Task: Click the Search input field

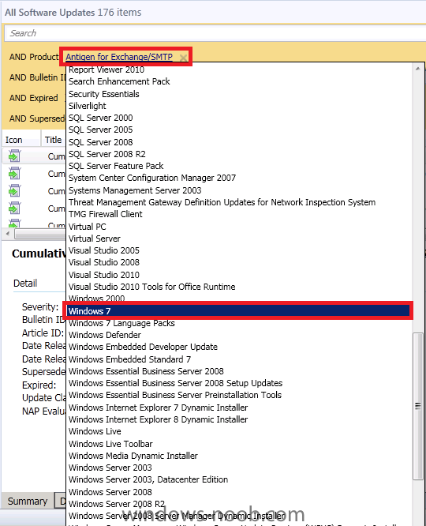Action: point(215,33)
